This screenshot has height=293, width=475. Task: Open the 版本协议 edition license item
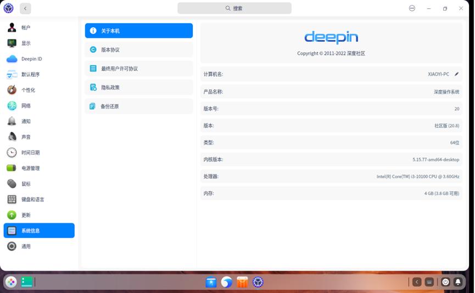tap(139, 49)
